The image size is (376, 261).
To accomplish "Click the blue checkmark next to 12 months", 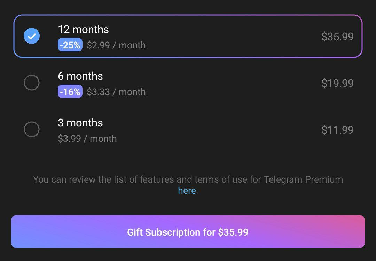I will coord(32,36).
